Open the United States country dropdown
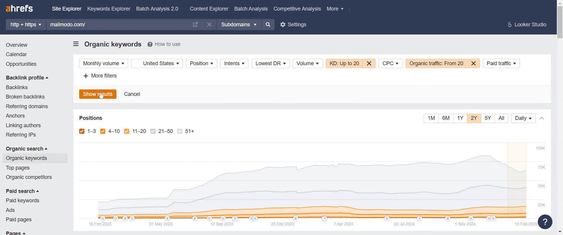Image resolution: width=563 pixels, height=235 pixels. pos(157,63)
